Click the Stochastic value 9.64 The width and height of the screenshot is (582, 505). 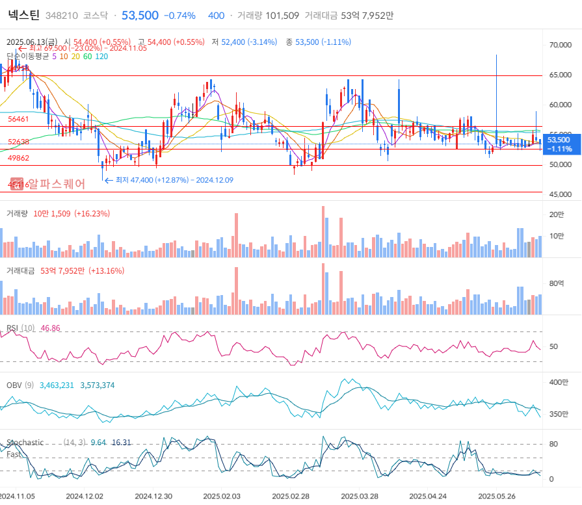(x=98, y=443)
